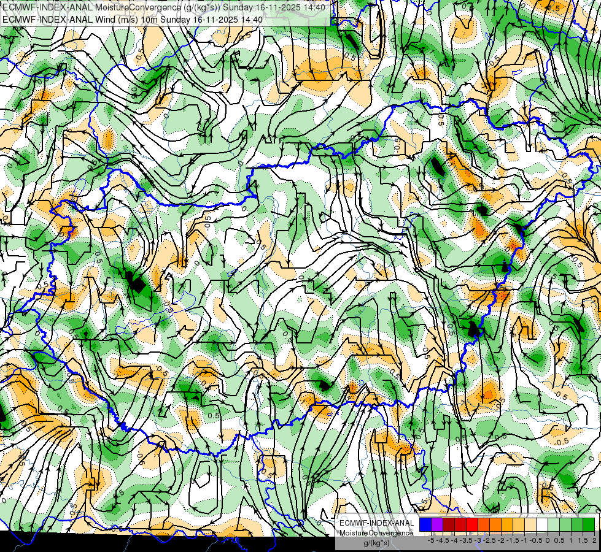Click legend label MoistureConvergence

click(376, 533)
